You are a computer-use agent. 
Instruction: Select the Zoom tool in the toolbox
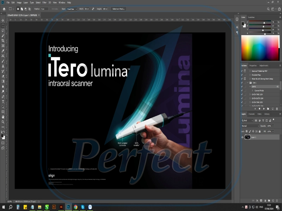pyautogui.click(x=3, y=122)
